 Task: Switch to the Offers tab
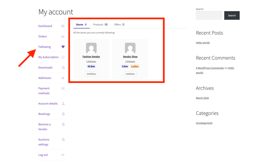pos(119,25)
